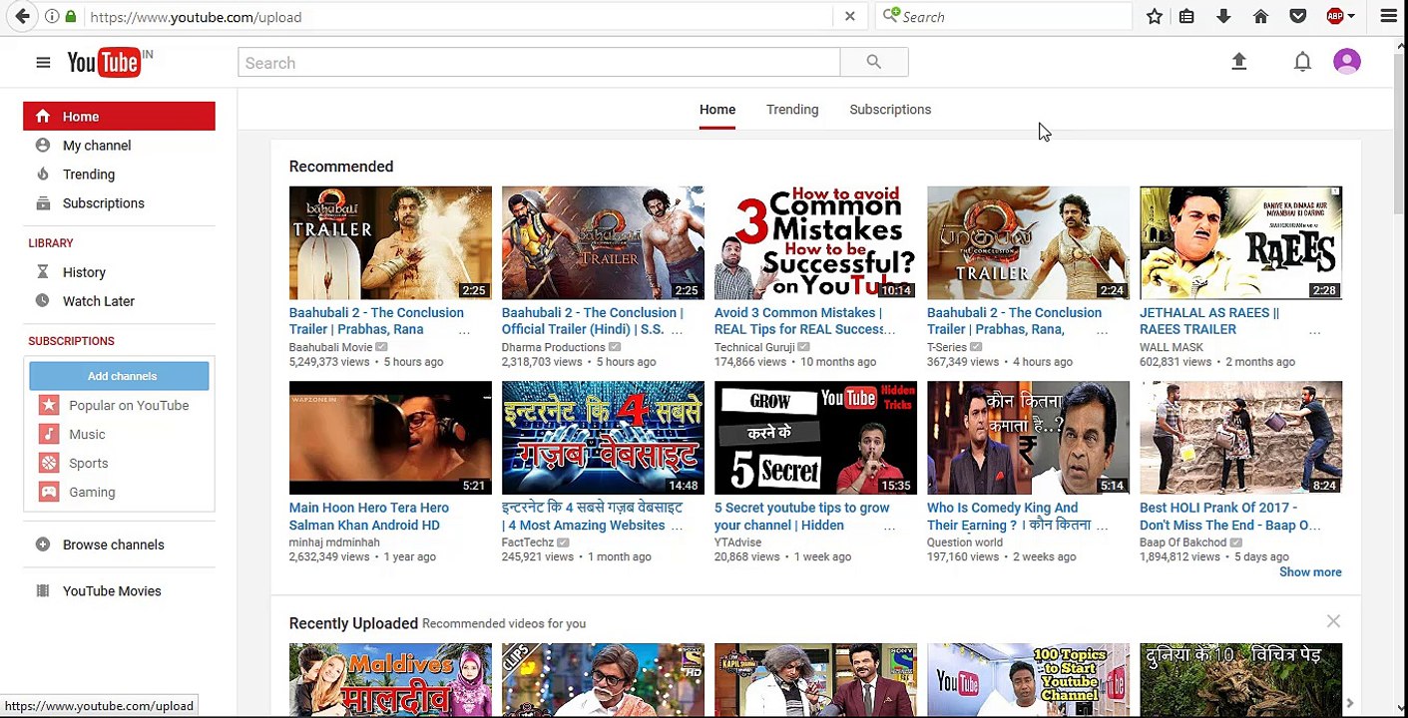The width and height of the screenshot is (1408, 718).
Task: Stop loading the page with the X button
Action: 850,17
